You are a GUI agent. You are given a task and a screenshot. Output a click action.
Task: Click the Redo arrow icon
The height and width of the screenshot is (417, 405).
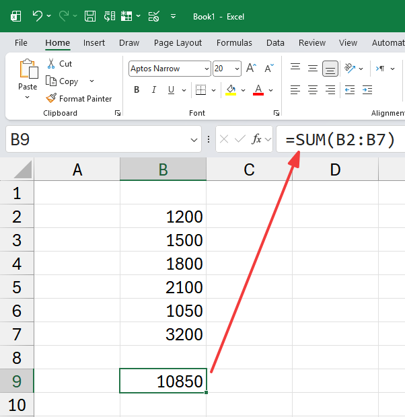64,16
